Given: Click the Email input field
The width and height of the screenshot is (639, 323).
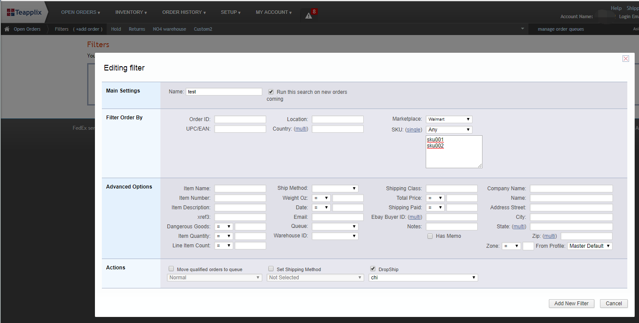Looking at the screenshot, I should (x=338, y=217).
